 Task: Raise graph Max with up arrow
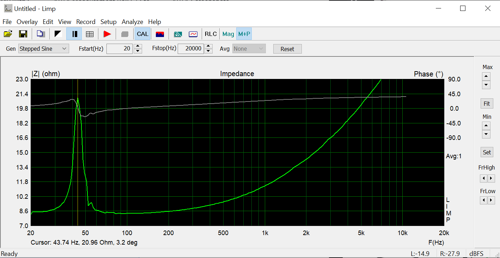(x=486, y=76)
